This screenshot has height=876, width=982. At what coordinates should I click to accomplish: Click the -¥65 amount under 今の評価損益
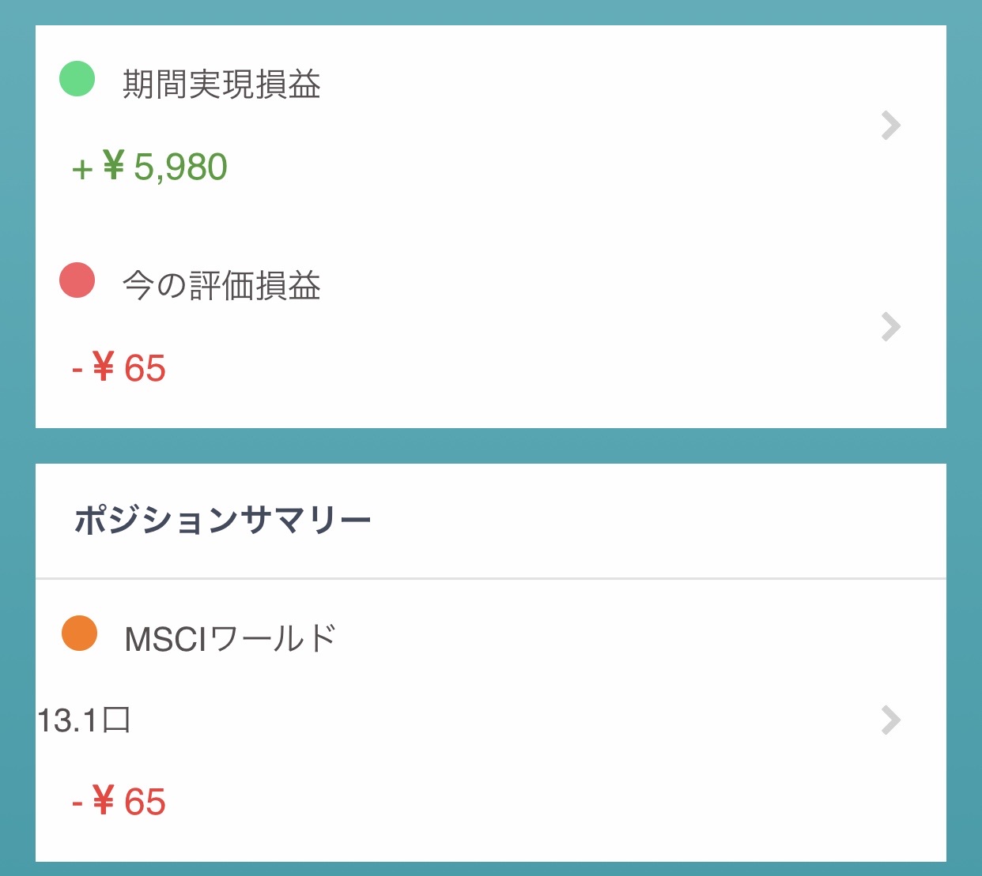(119, 368)
